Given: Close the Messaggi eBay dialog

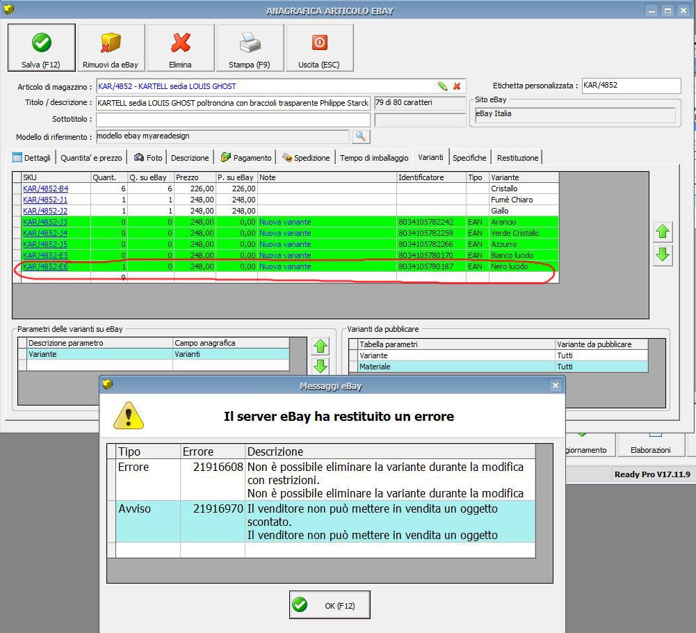Looking at the screenshot, I should 556,385.
